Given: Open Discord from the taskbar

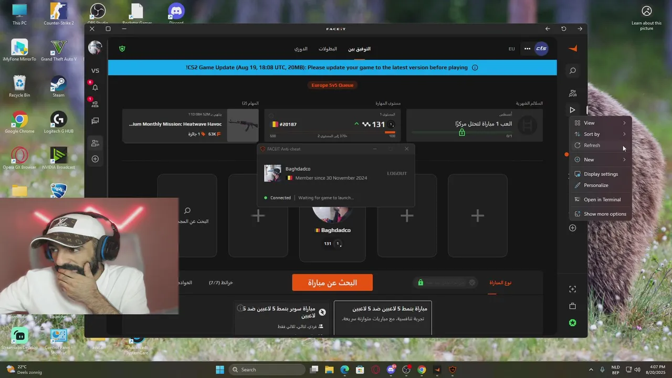Looking at the screenshot, I should [x=391, y=370].
